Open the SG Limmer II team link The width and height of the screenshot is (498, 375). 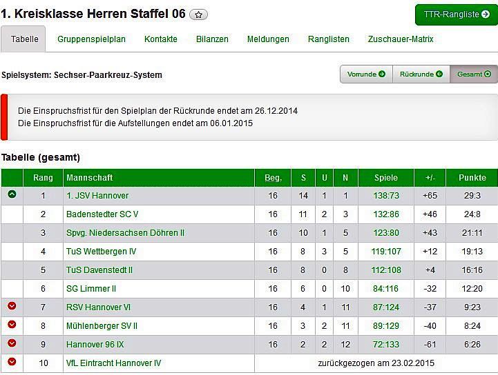pyautogui.click(x=91, y=289)
